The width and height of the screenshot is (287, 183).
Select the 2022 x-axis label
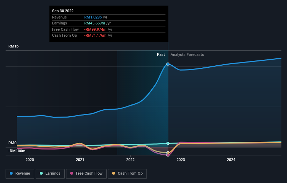pos(130,160)
